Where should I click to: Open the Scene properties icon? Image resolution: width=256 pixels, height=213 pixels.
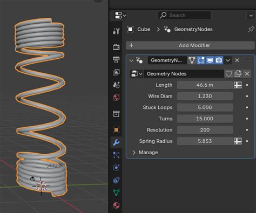point(116,85)
